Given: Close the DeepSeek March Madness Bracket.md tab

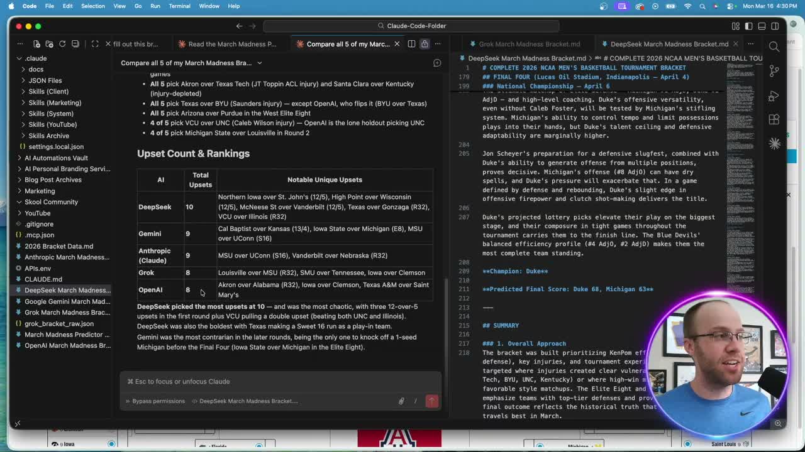Looking at the screenshot, I should click(x=737, y=44).
